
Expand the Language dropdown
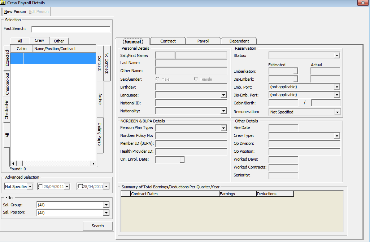pos(223,95)
